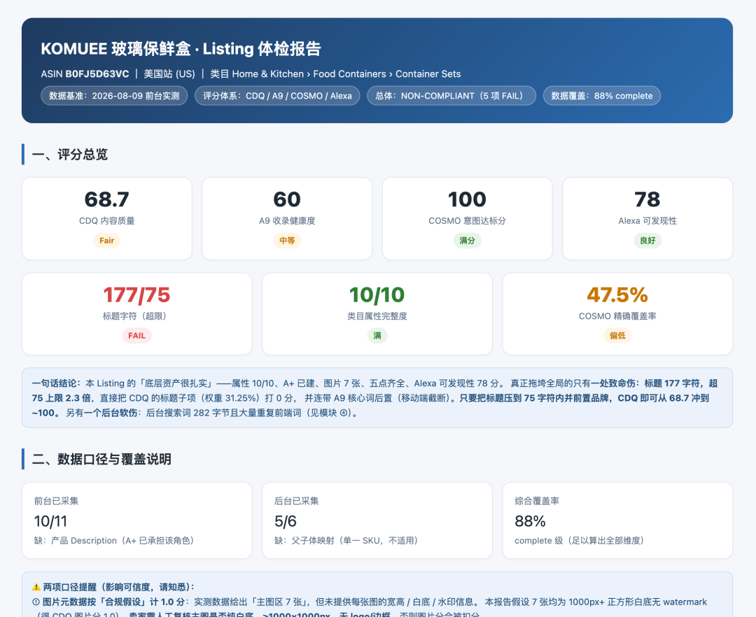
Task: Click the 图片元数据按「合规假设」caveat line
Action: click(x=370, y=602)
